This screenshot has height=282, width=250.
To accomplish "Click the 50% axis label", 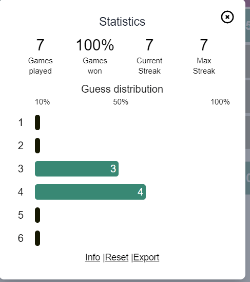I will coord(121,102).
